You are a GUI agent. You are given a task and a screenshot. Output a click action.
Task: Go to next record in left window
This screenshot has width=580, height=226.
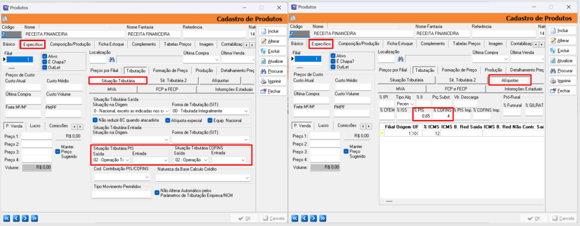click(25, 218)
